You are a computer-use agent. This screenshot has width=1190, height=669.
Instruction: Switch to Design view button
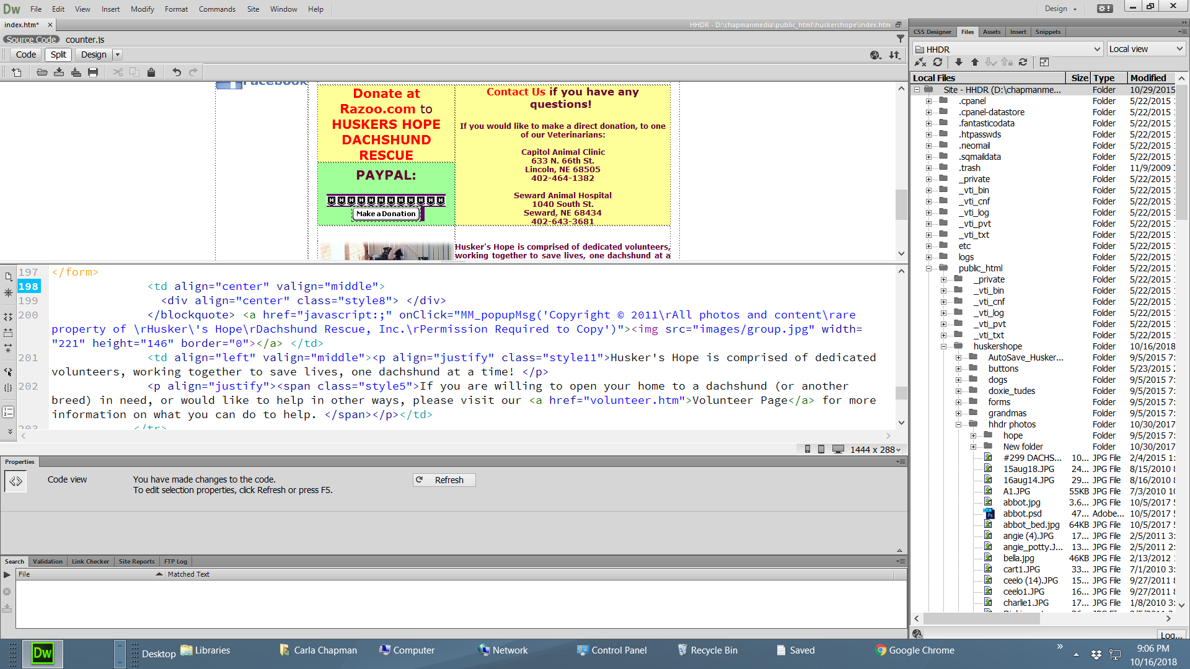pyautogui.click(x=94, y=55)
